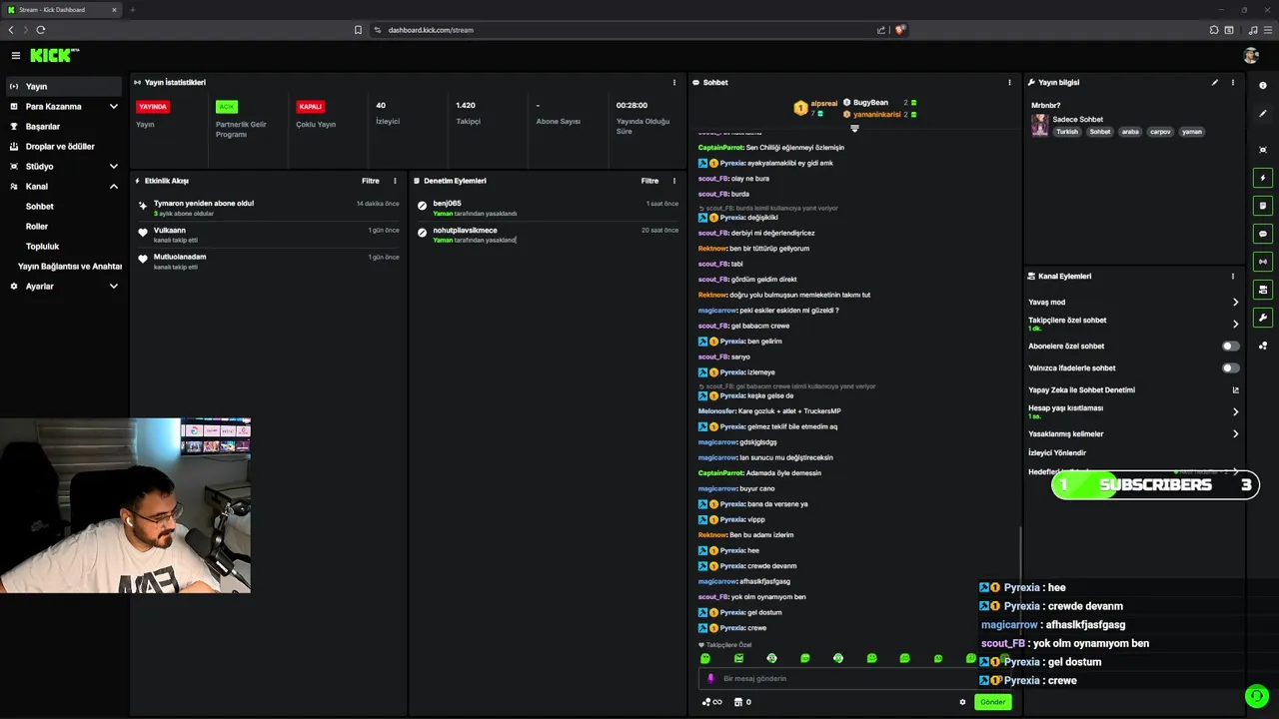Viewport: 1279px width, 719px height.
Task: Click the carpov tag chip
Action: tap(1160, 132)
